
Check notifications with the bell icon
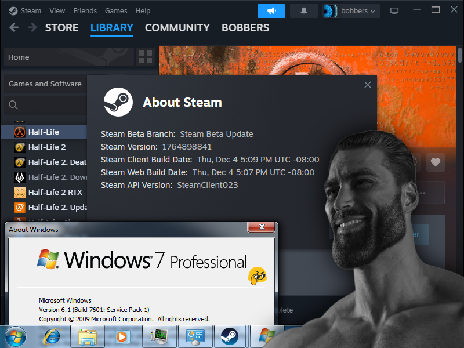303,10
